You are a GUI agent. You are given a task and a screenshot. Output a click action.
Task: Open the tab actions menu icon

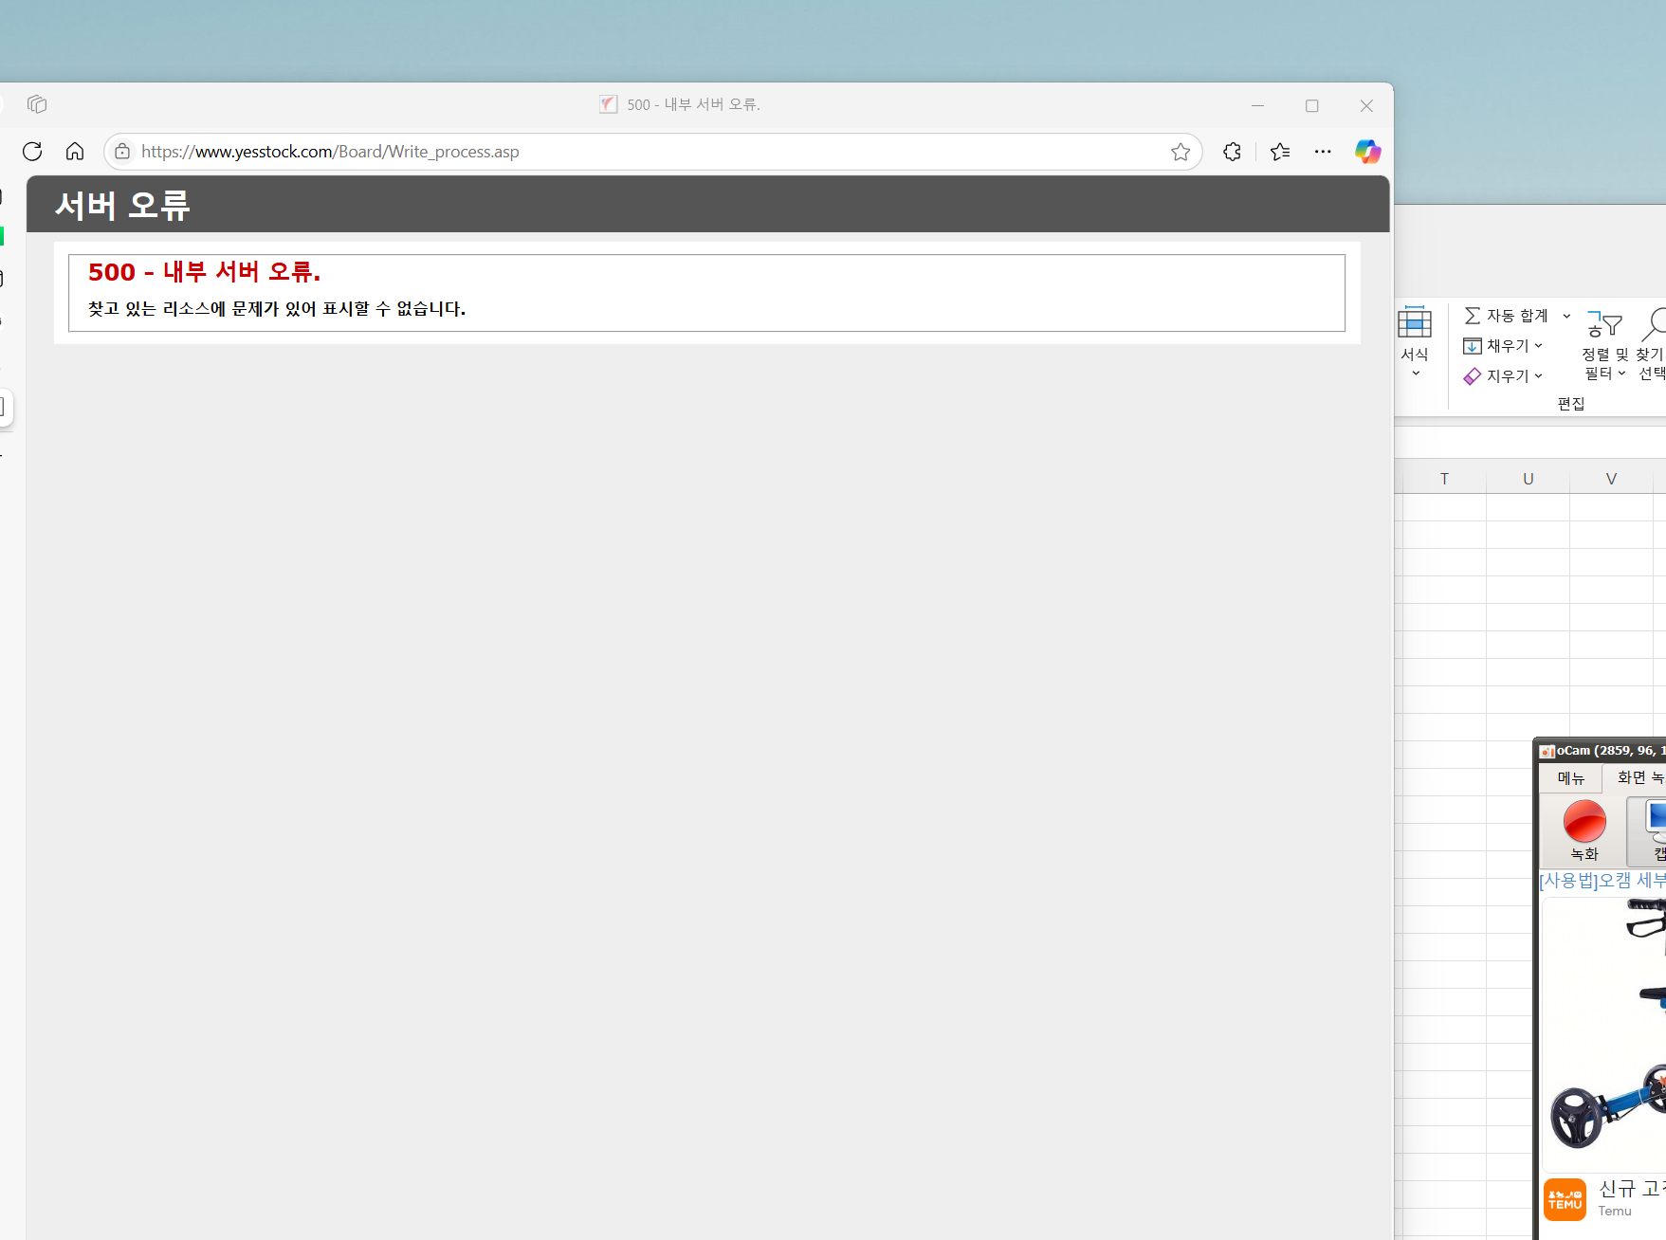(37, 104)
